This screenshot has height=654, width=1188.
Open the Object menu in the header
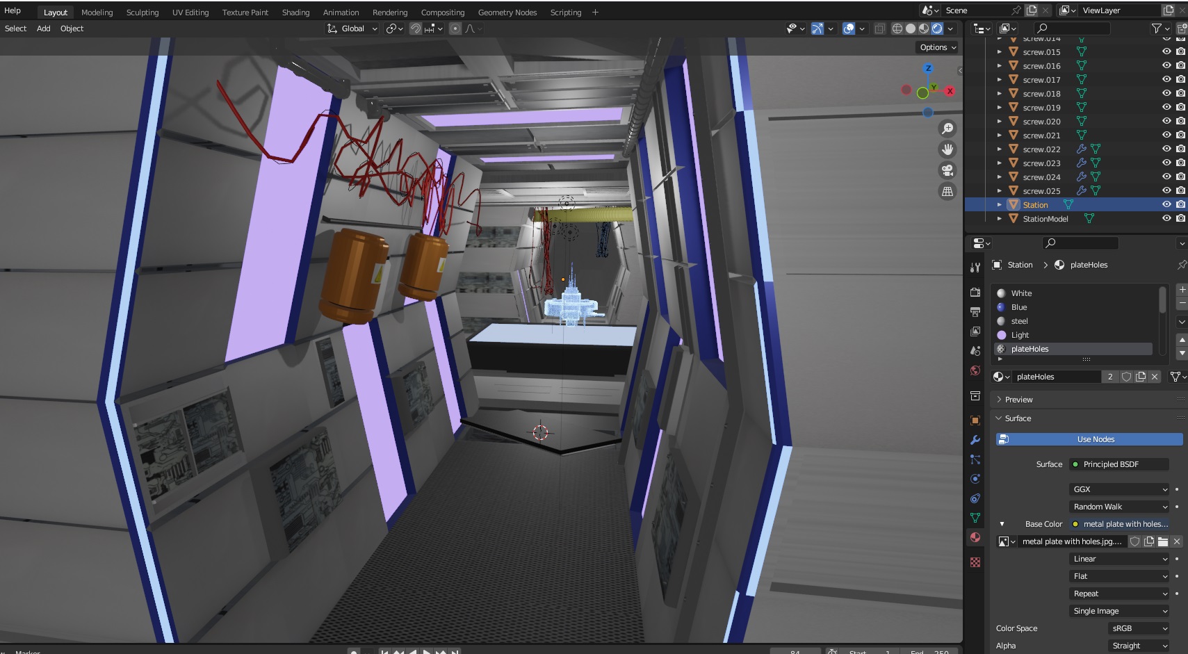pos(72,28)
